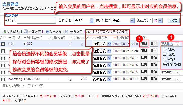The image size is (183, 105).
Task: Click the 删除选定 toolbar label
Action: pos(76,32)
